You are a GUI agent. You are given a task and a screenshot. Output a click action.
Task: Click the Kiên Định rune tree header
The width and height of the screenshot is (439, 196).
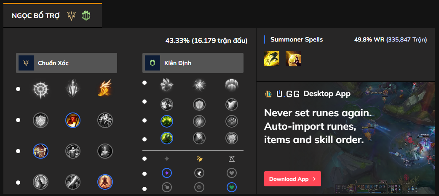click(193, 63)
